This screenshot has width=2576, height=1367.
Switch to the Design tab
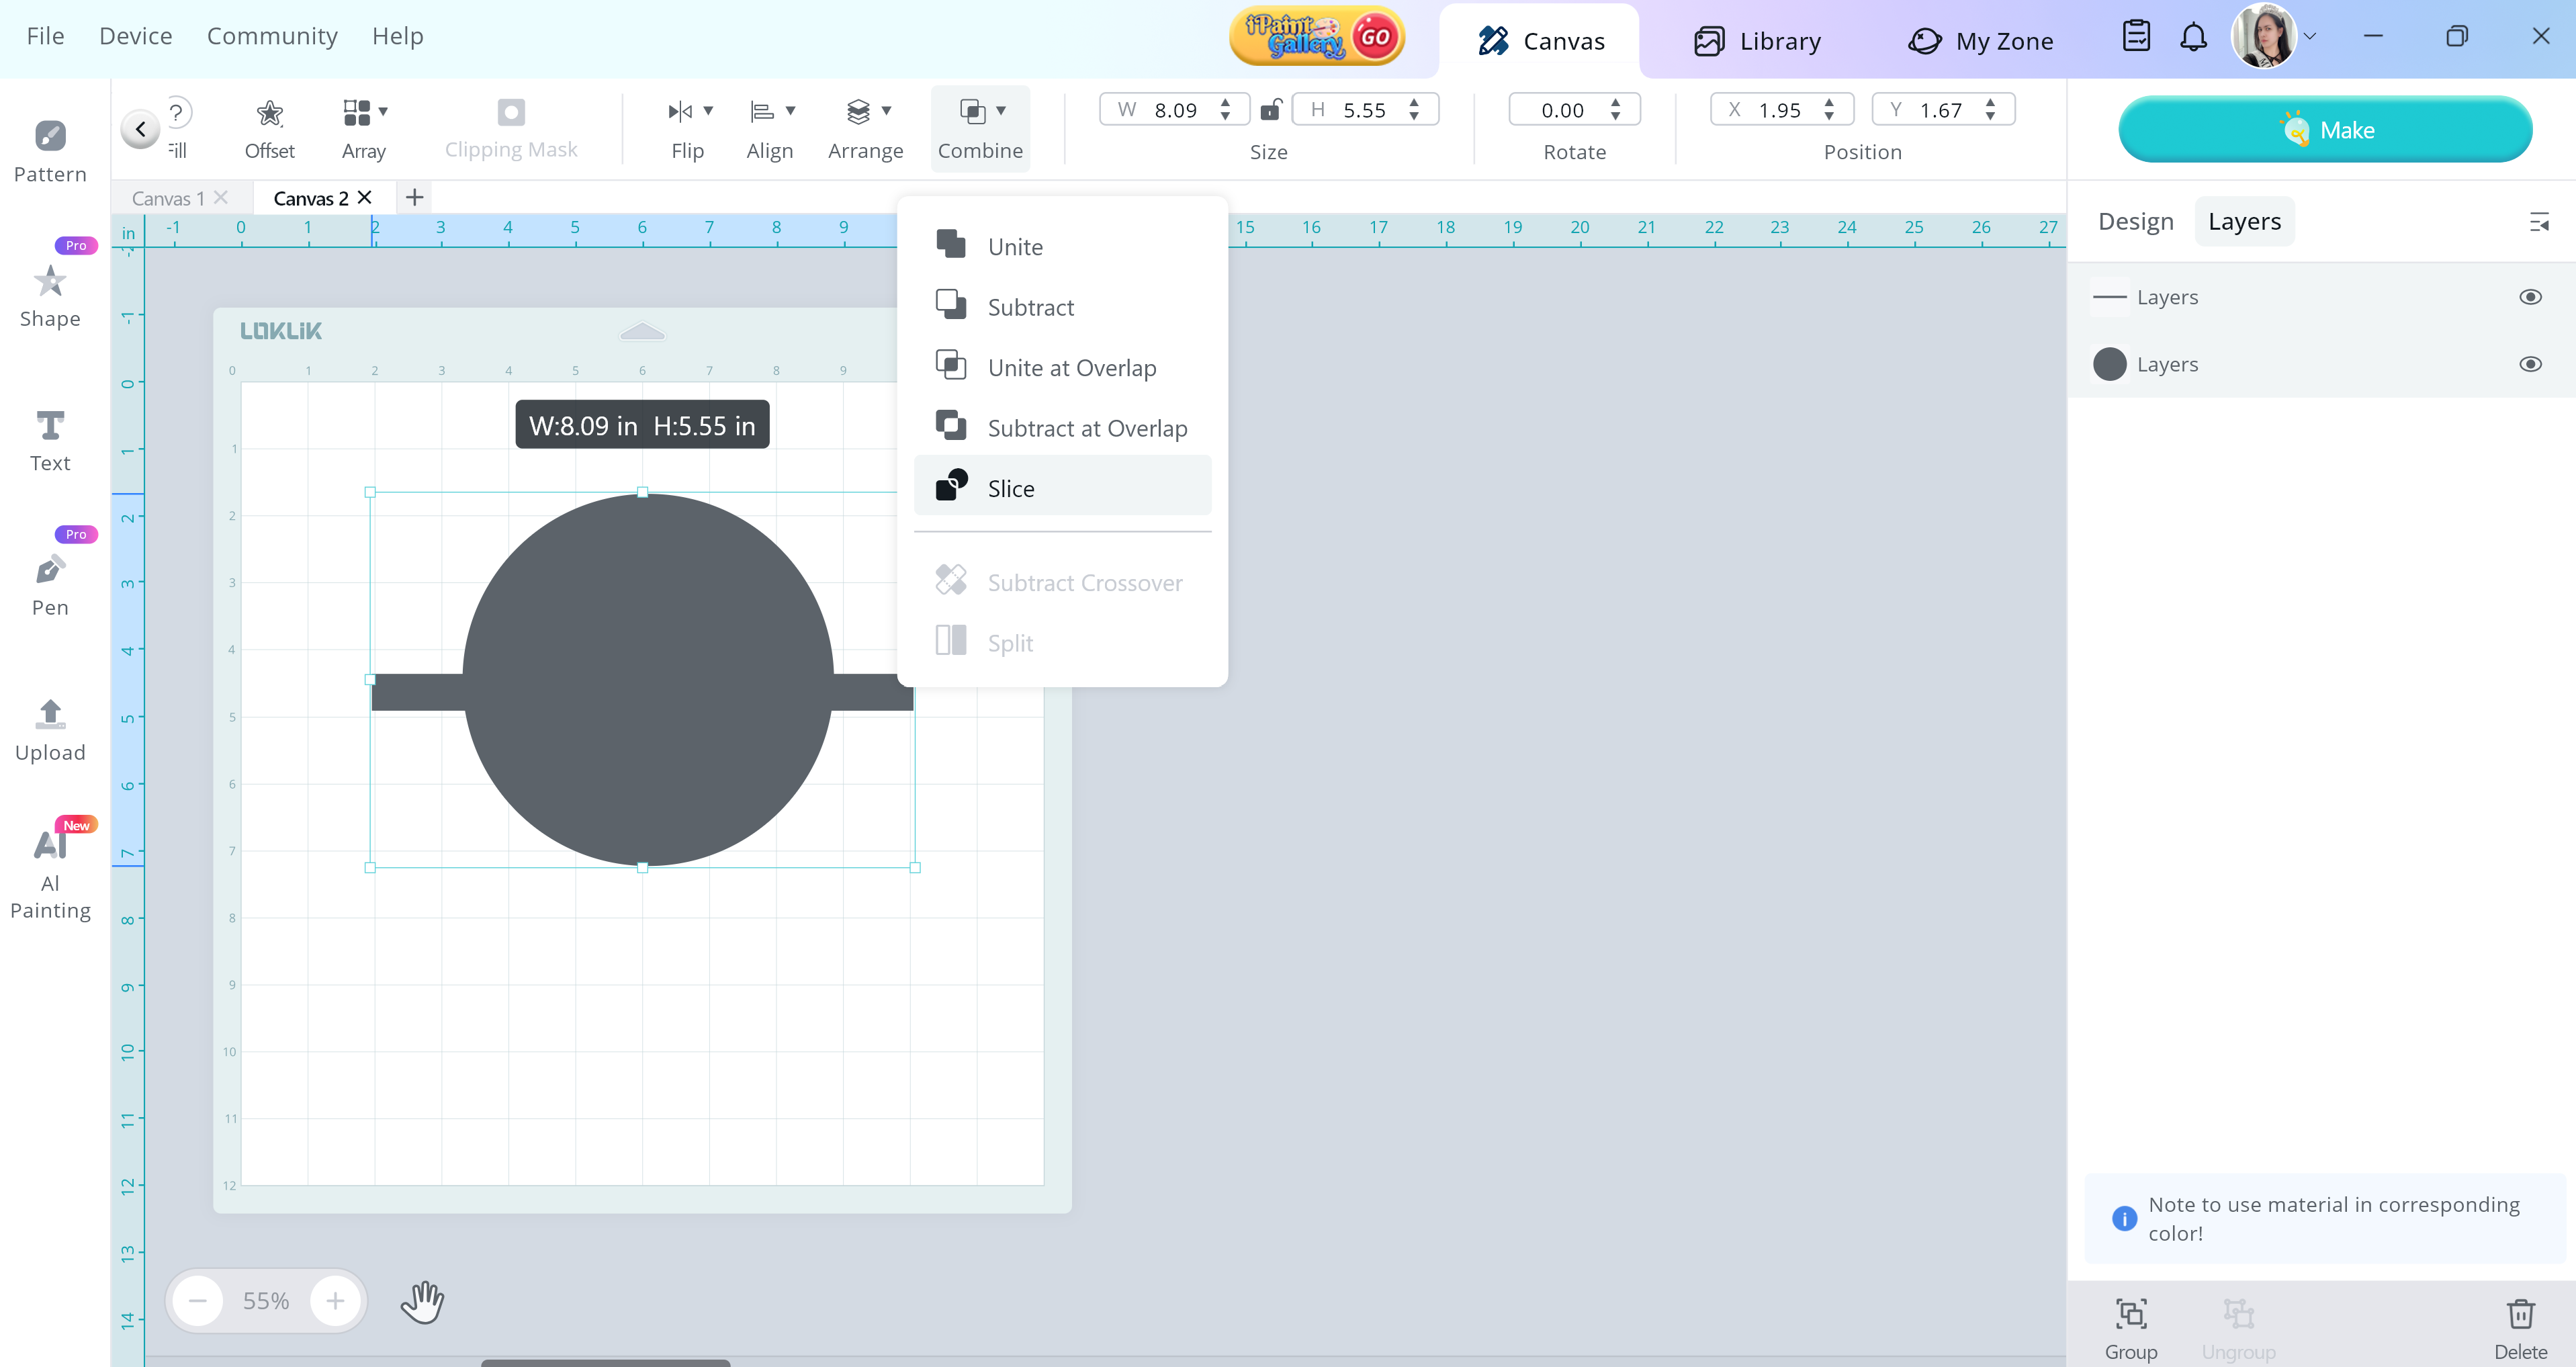click(x=2135, y=221)
